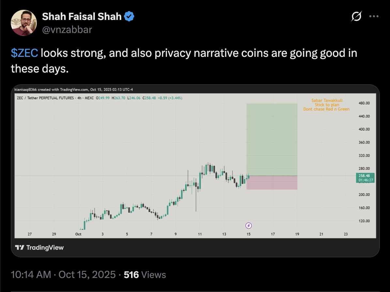Click the TradingView logo on the chart

point(39,247)
